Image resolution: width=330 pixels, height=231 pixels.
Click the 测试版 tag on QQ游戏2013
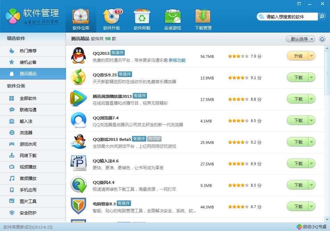point(154,139)
